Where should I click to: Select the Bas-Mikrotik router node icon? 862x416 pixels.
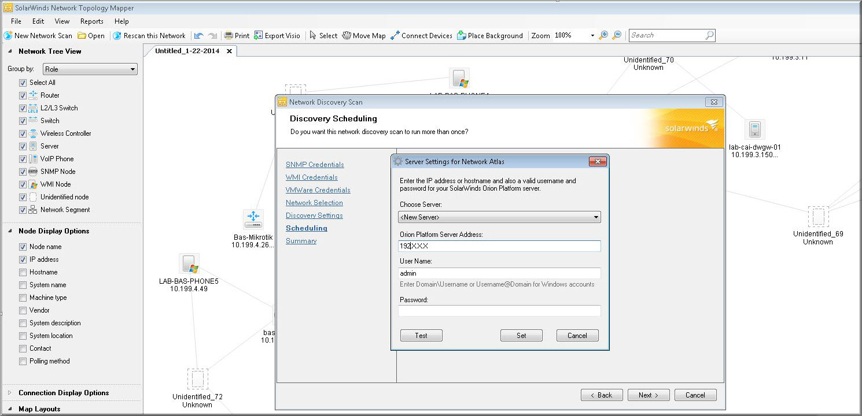pos(253,220)
